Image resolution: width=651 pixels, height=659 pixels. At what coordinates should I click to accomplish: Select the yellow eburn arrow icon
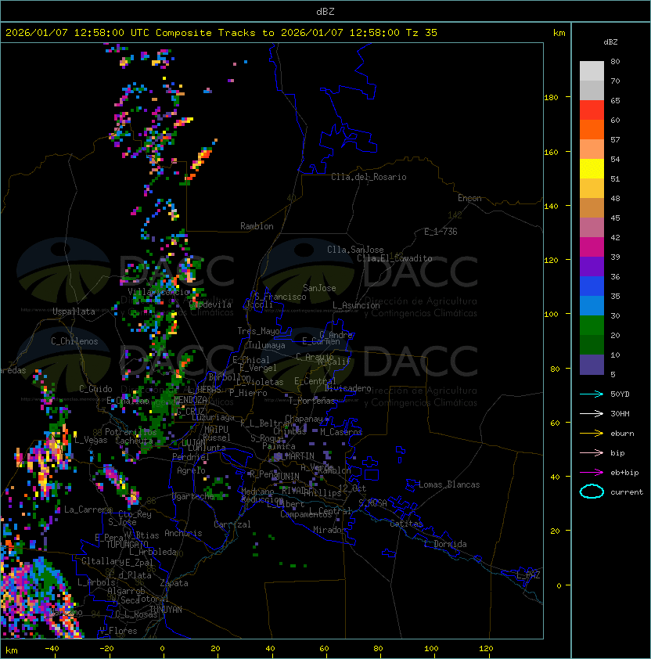(x=592, y=434)
